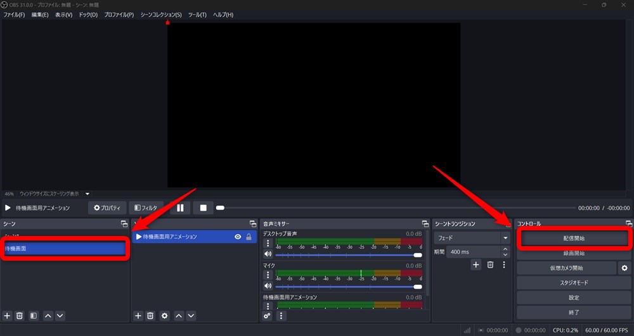Click 配信開始 to start streaming
The height and width of the screenshot is (336, 634).
point(574,238)
